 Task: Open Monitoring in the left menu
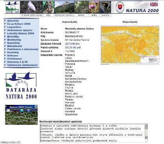pos(14,40)
